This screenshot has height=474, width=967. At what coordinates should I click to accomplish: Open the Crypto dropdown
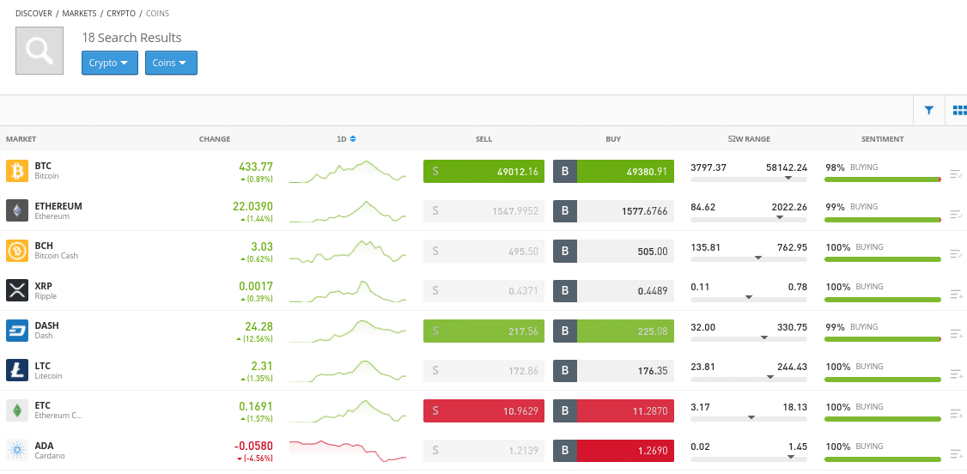pos(110,63)
